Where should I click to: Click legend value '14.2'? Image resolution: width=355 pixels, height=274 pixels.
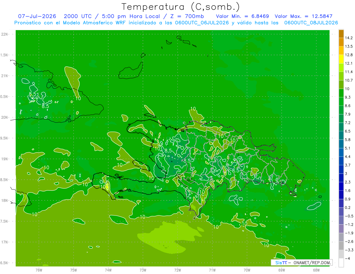coord(349,38)
